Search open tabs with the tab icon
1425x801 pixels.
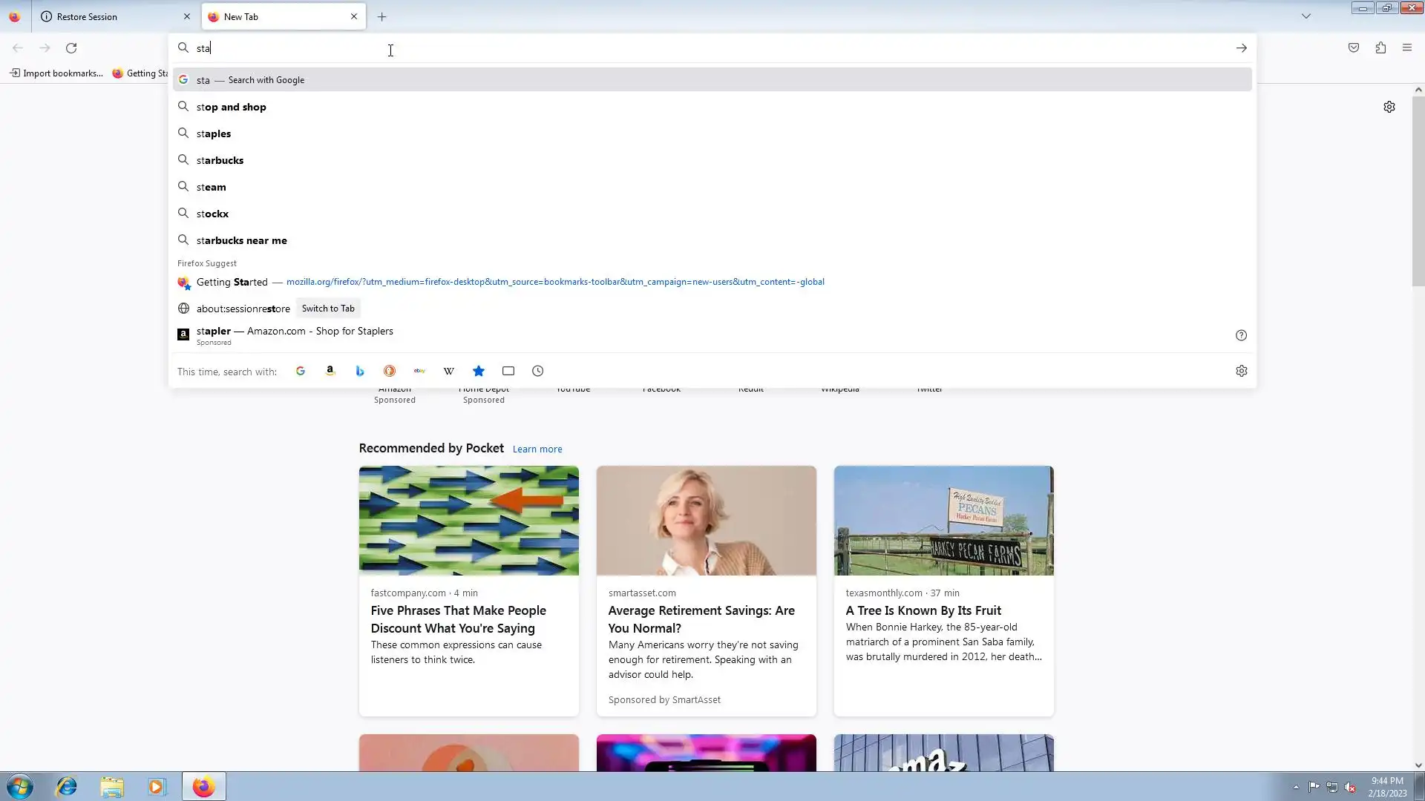(508, 371)
